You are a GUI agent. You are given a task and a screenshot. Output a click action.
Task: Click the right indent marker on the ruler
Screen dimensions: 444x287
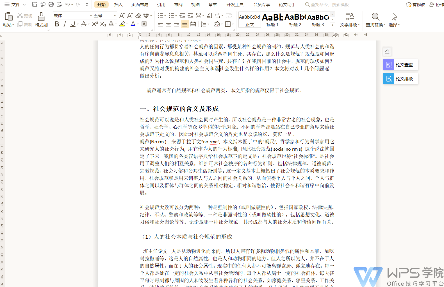coord(334,35)
